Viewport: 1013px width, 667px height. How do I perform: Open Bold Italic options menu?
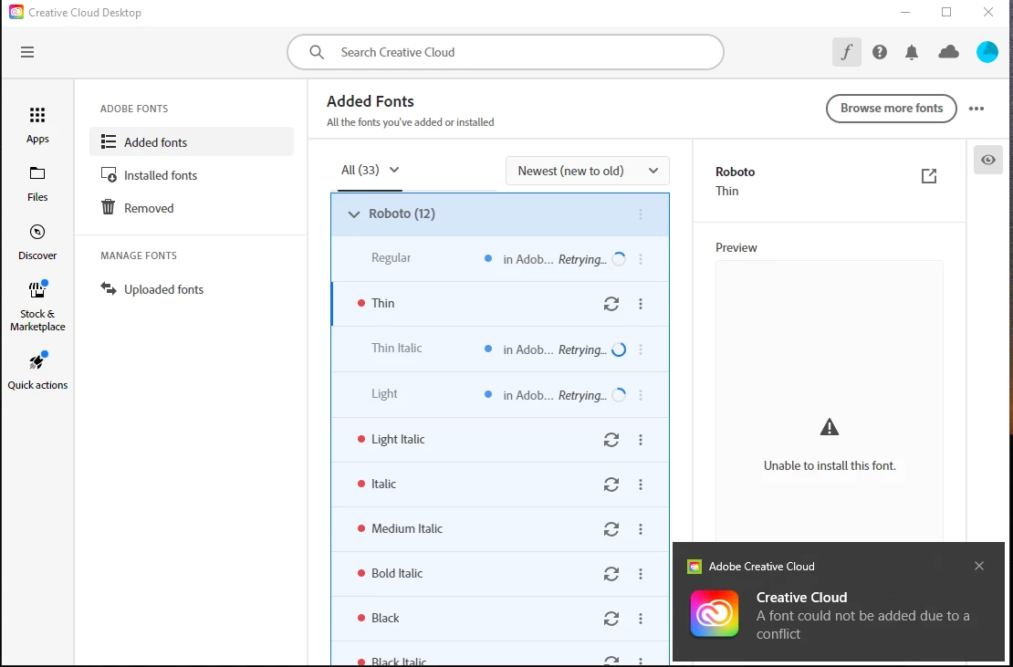(641, 573)
